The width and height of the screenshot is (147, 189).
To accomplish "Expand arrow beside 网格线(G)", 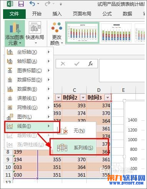I will [49, 108].
